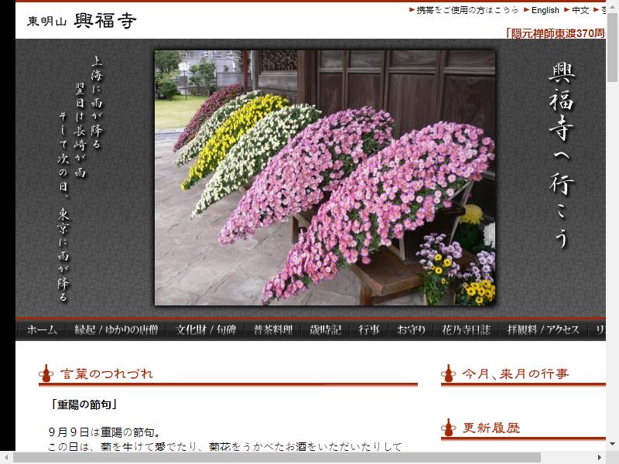
Task: Click the 「重陽の節句」 article title
Action: [84, 404]
